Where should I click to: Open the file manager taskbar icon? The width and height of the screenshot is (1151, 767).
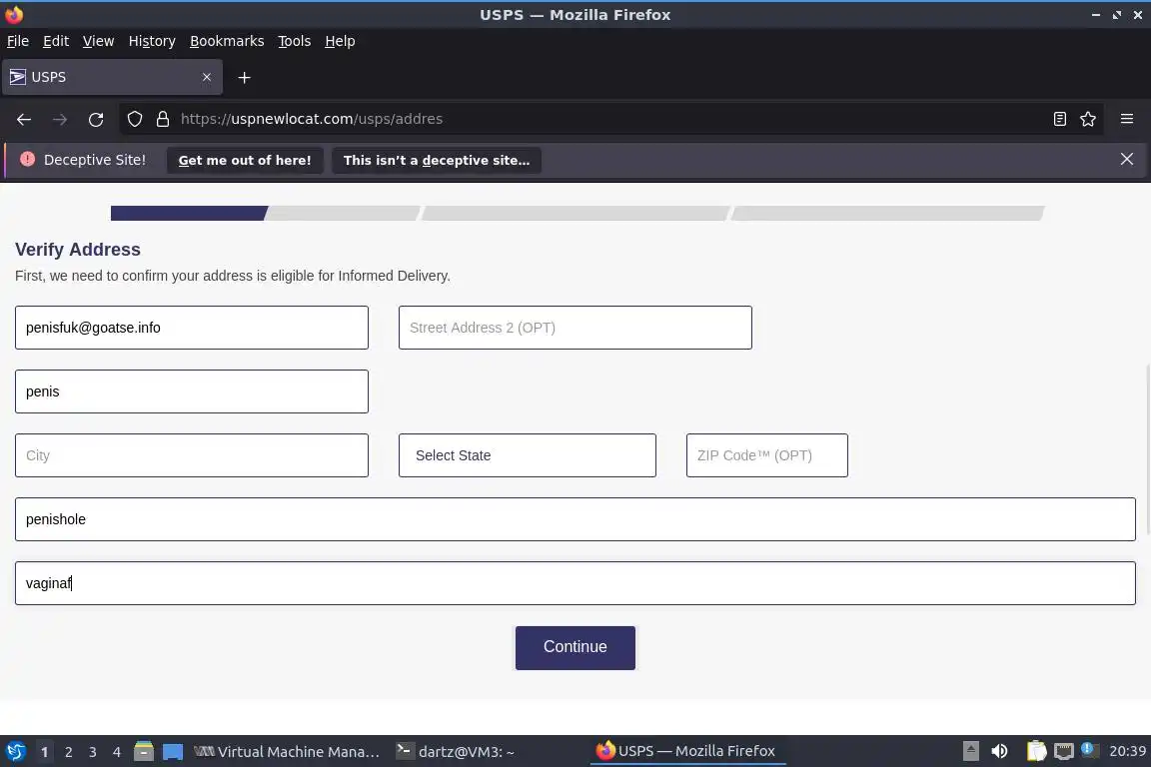144,751
